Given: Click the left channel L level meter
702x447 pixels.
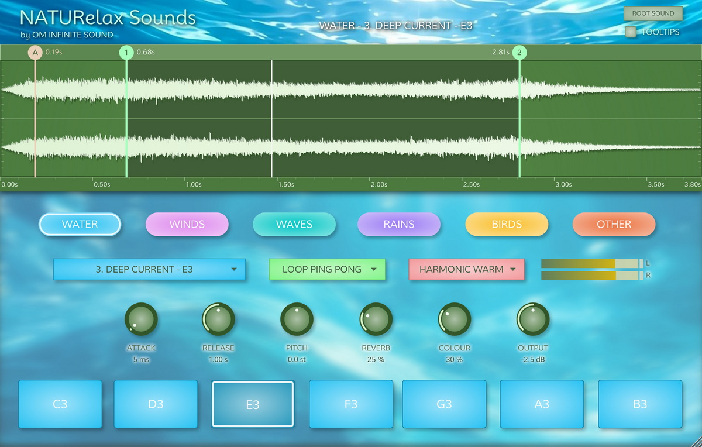Looking at the screenshot, I should tap(592, 263).
